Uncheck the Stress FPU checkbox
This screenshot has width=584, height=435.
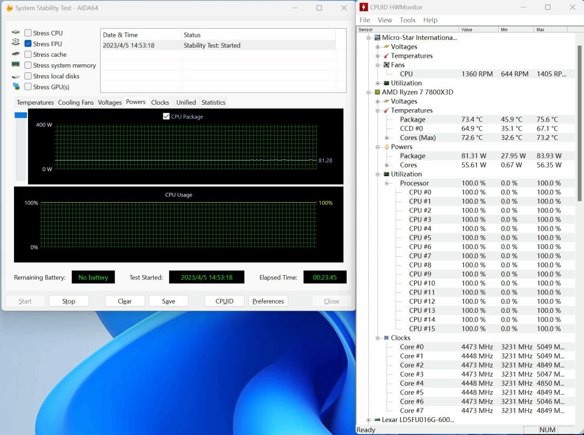[28, 44]
